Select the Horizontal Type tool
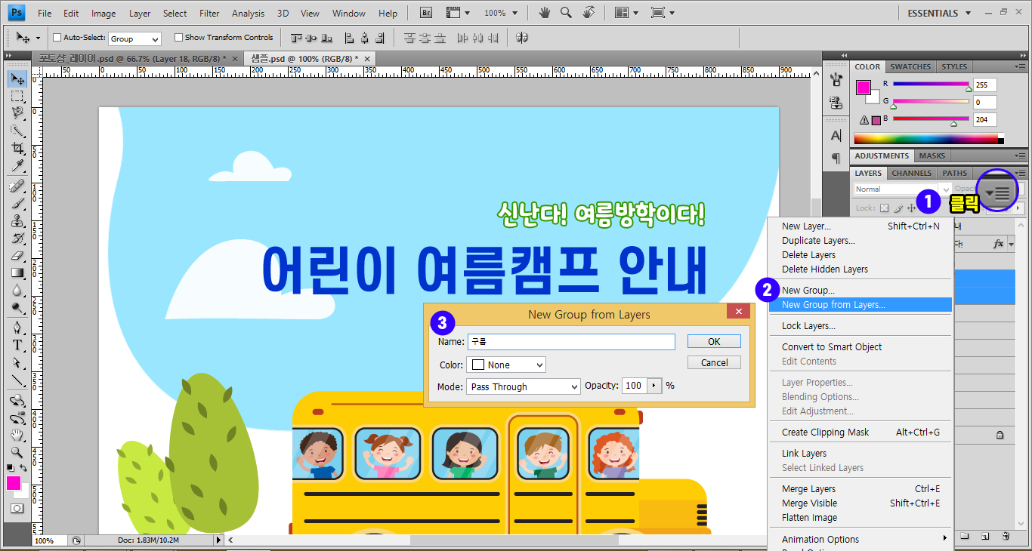Screen dimensions: 1032x551 tap(17, 346)
